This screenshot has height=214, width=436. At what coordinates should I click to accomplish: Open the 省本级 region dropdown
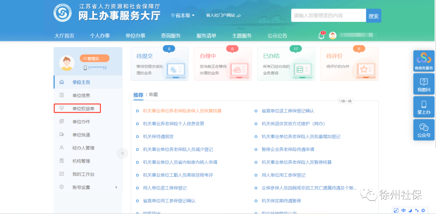pyautogui.click(x=183, y=15)
